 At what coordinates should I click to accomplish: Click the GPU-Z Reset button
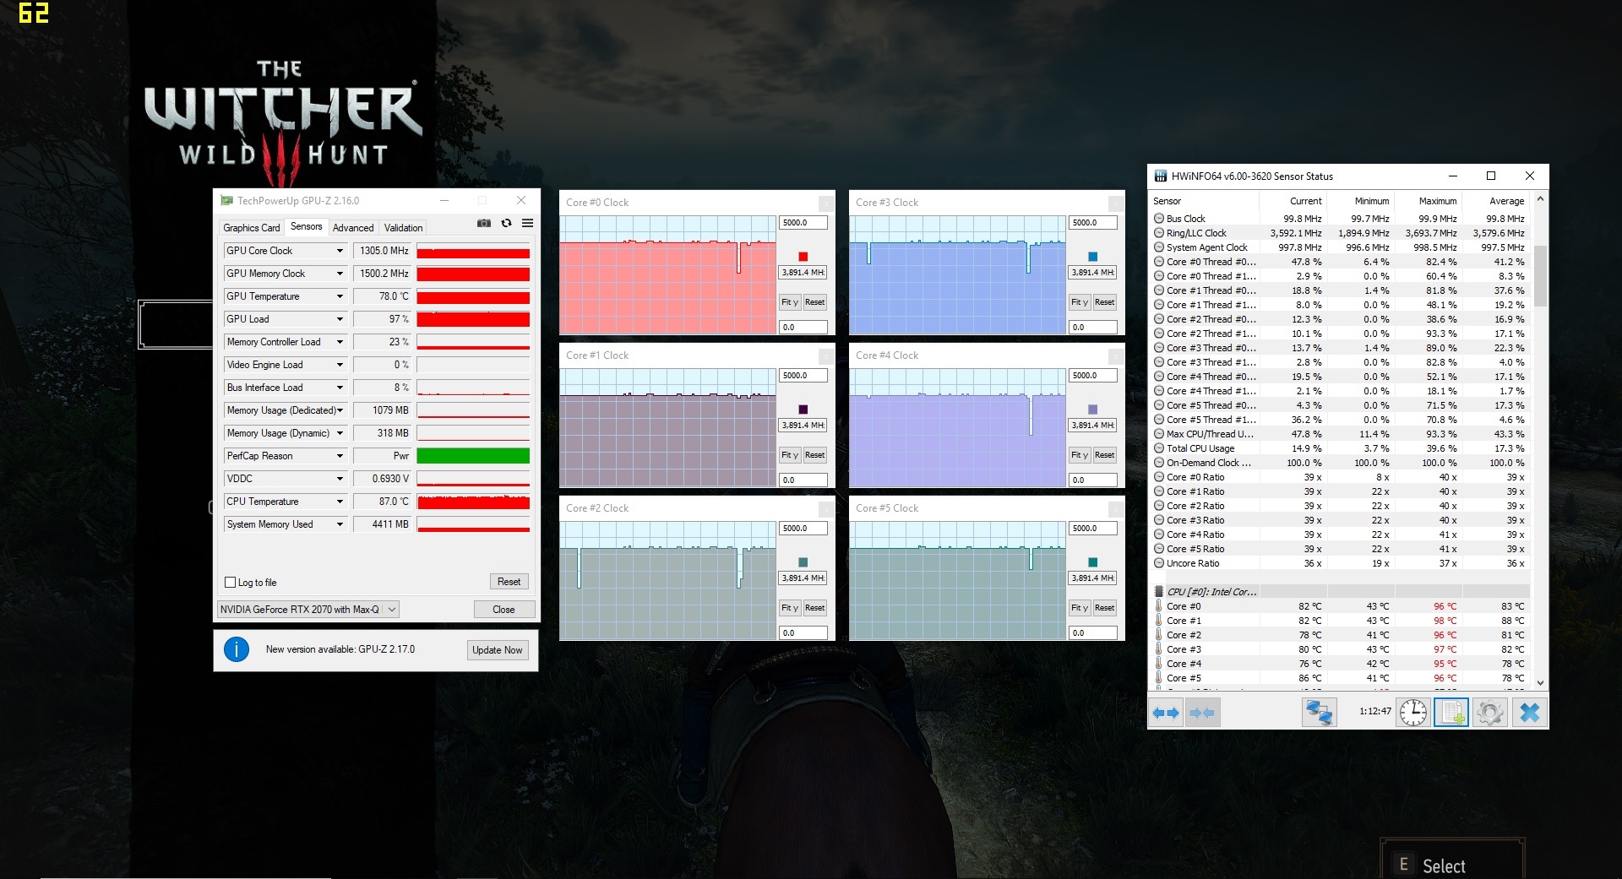[x=509, y=582]
